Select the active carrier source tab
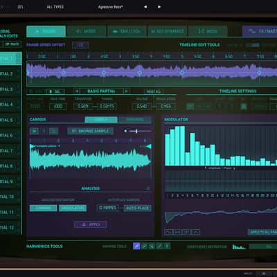 (x=101, y=119)
